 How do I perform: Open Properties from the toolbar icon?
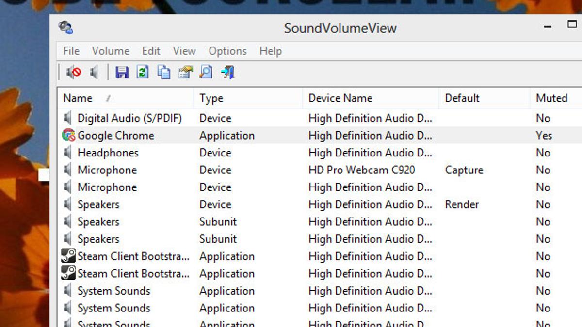pyautogui.click(x=185, y=73)
